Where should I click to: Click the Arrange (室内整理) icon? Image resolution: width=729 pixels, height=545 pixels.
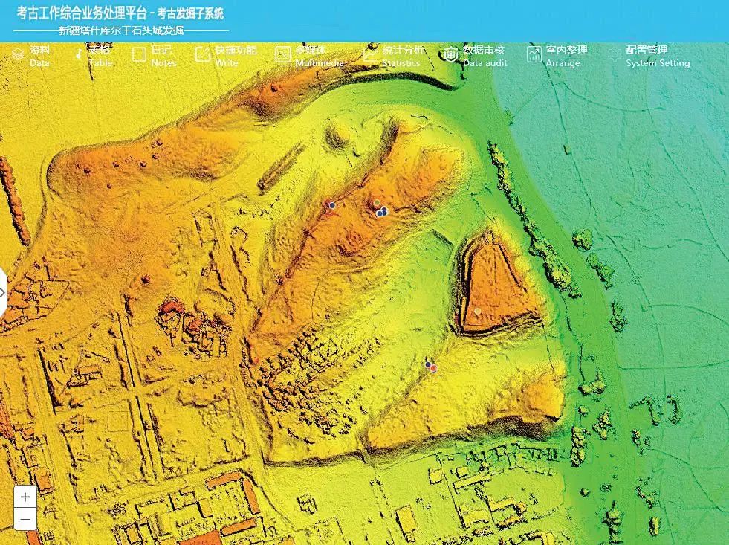click(534, 54)
